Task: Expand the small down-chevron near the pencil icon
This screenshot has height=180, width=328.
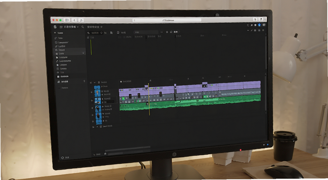Action: (x=248, y=31)
